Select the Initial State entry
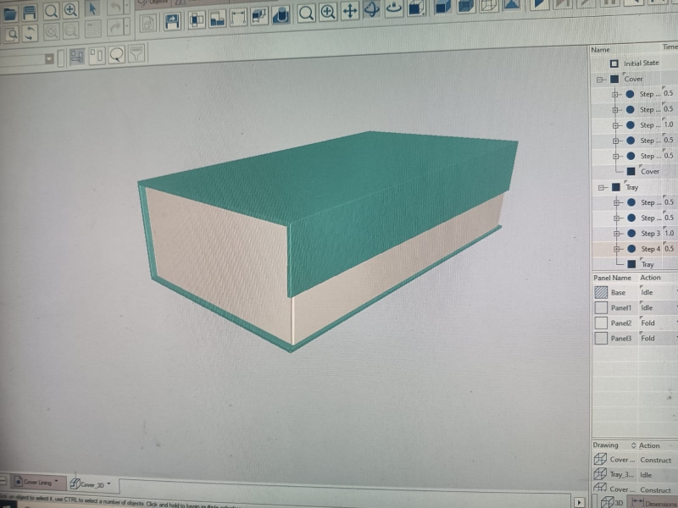The width and height of the screenshot is (678, 508). pyautogui.click(x=640, y=63)
